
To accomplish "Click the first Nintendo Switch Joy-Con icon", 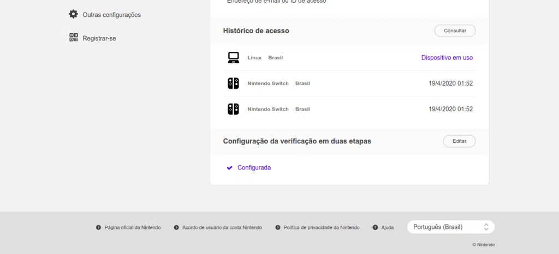I will click(234, 83).
